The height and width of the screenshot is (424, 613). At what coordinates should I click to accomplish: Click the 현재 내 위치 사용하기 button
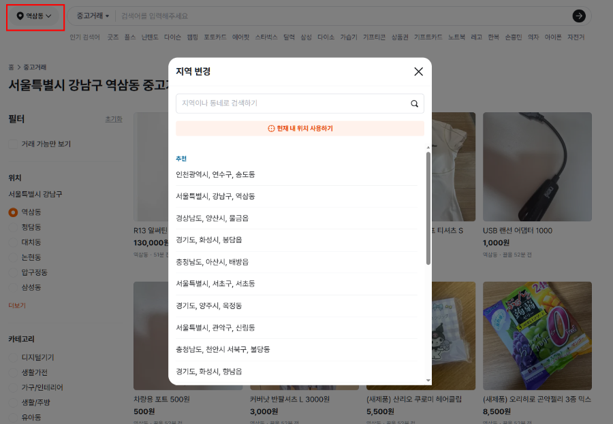300,128
